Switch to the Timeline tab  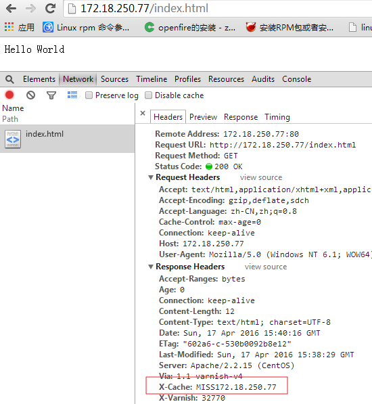152,79
